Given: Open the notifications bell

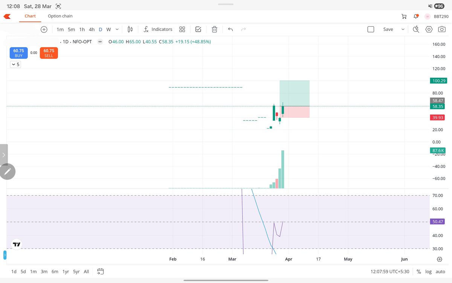Looking at the screenshot, I should pyautogui.click(x=416, y=16).
